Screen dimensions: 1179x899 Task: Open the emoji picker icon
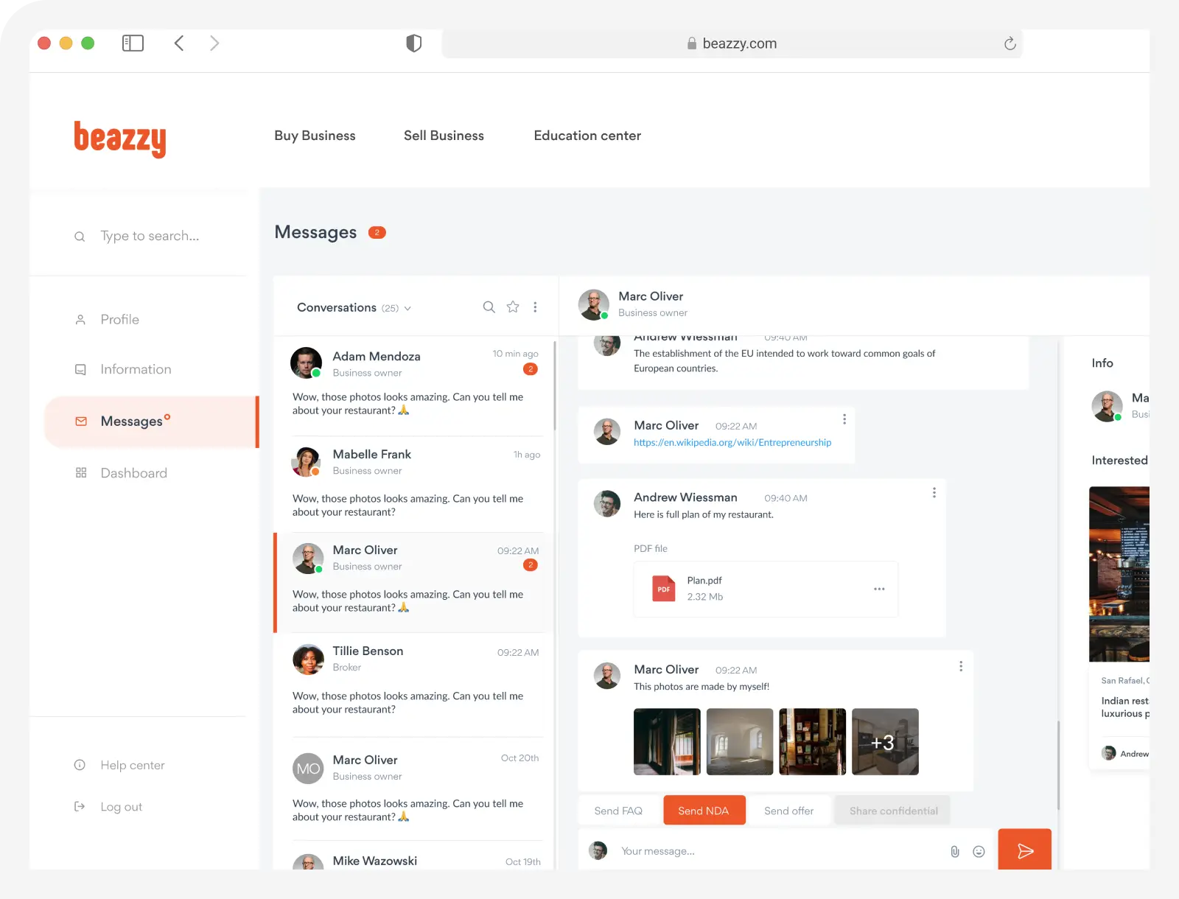[x=979, y=852]
